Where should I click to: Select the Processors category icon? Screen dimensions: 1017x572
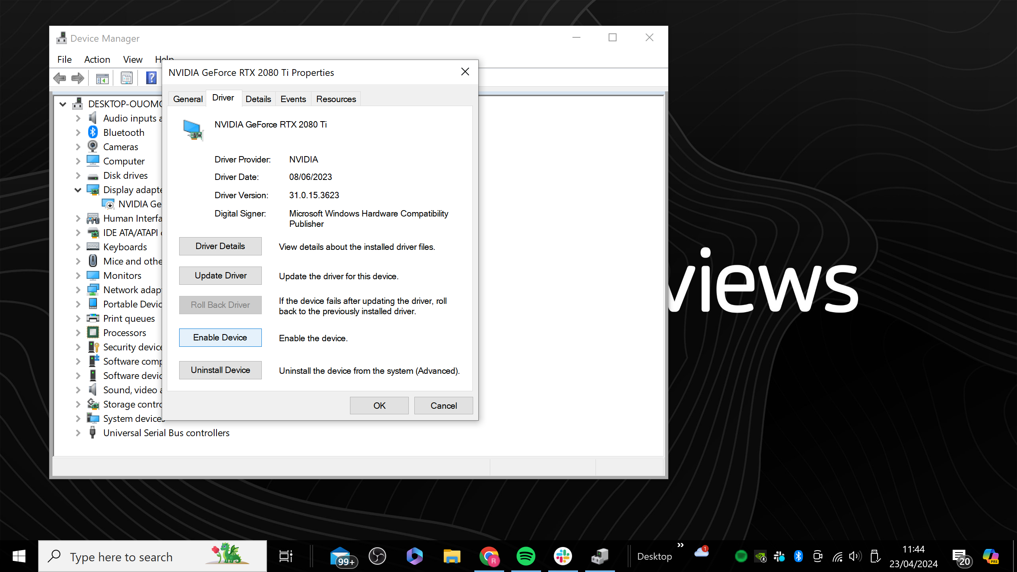(x=93, y=332)
